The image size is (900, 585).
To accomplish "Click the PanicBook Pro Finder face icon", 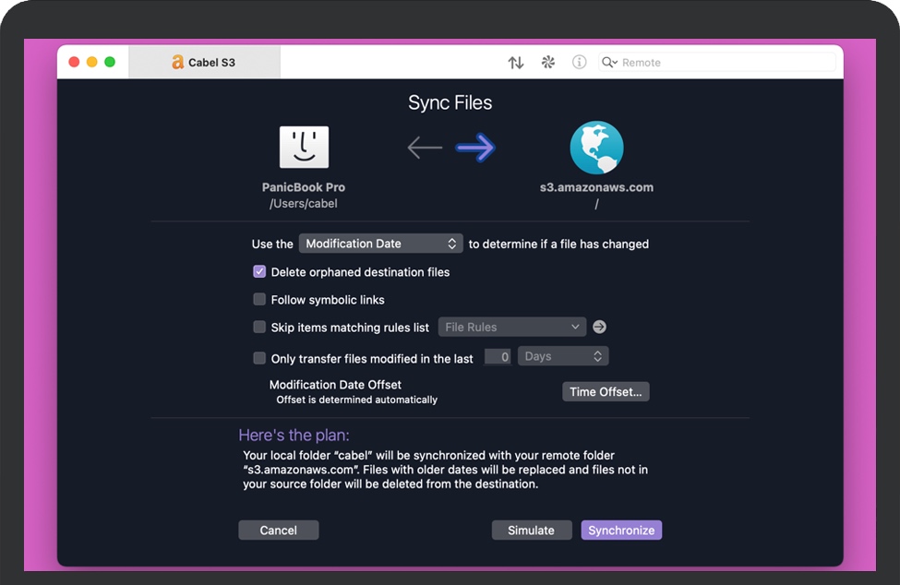I will [304, 148].
